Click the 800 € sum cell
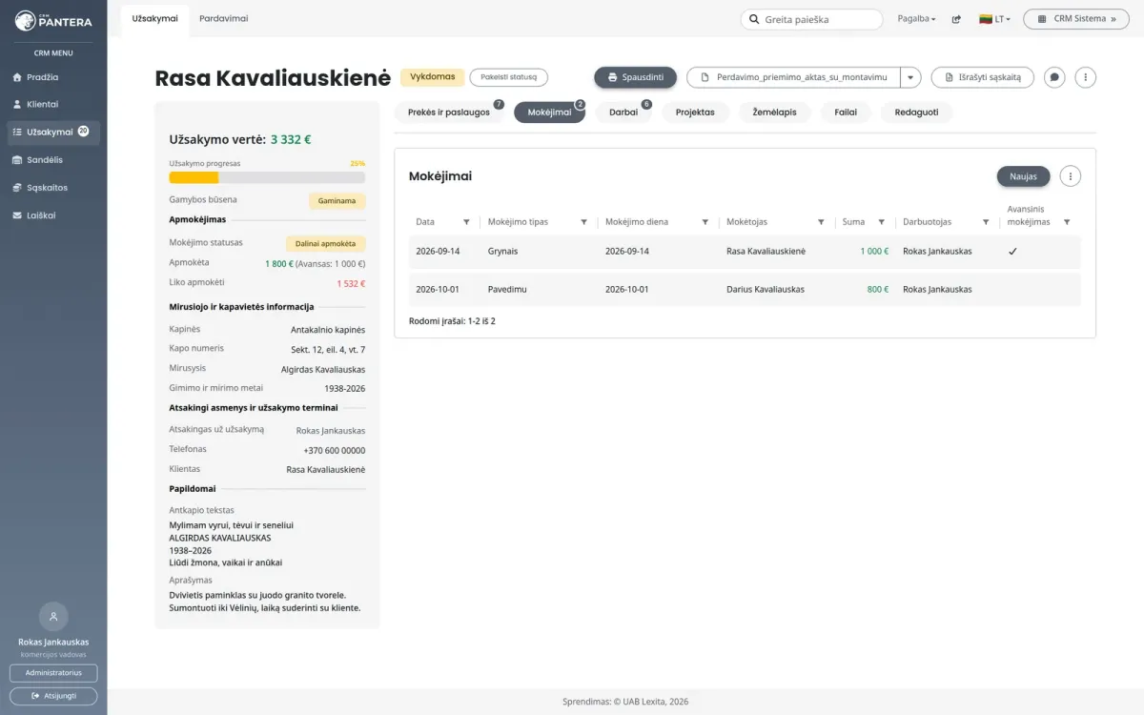1144x715 pixels. coord(878,290)
